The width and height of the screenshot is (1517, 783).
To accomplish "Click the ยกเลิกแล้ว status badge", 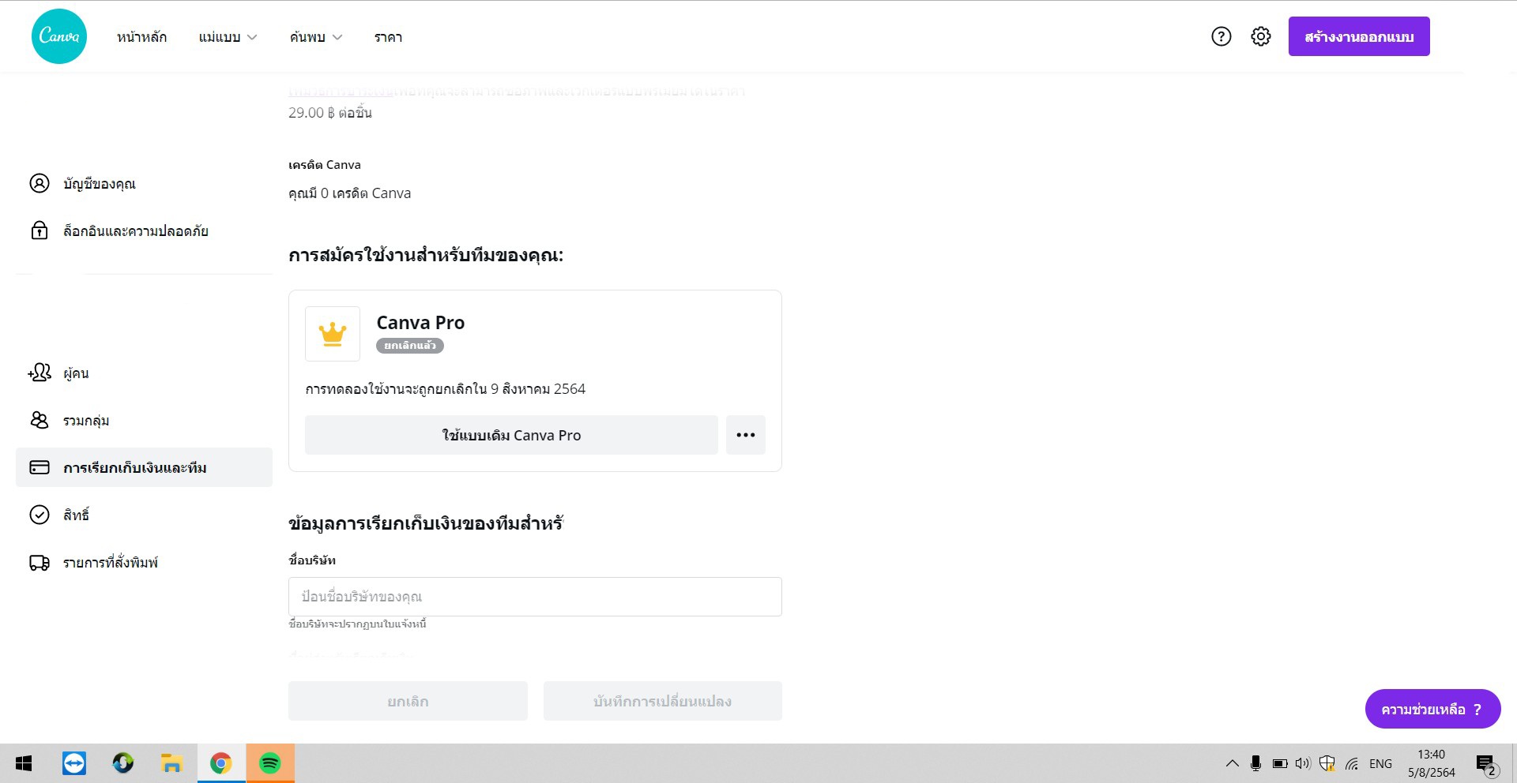I will pyautogui.click(x=410, y=346).
